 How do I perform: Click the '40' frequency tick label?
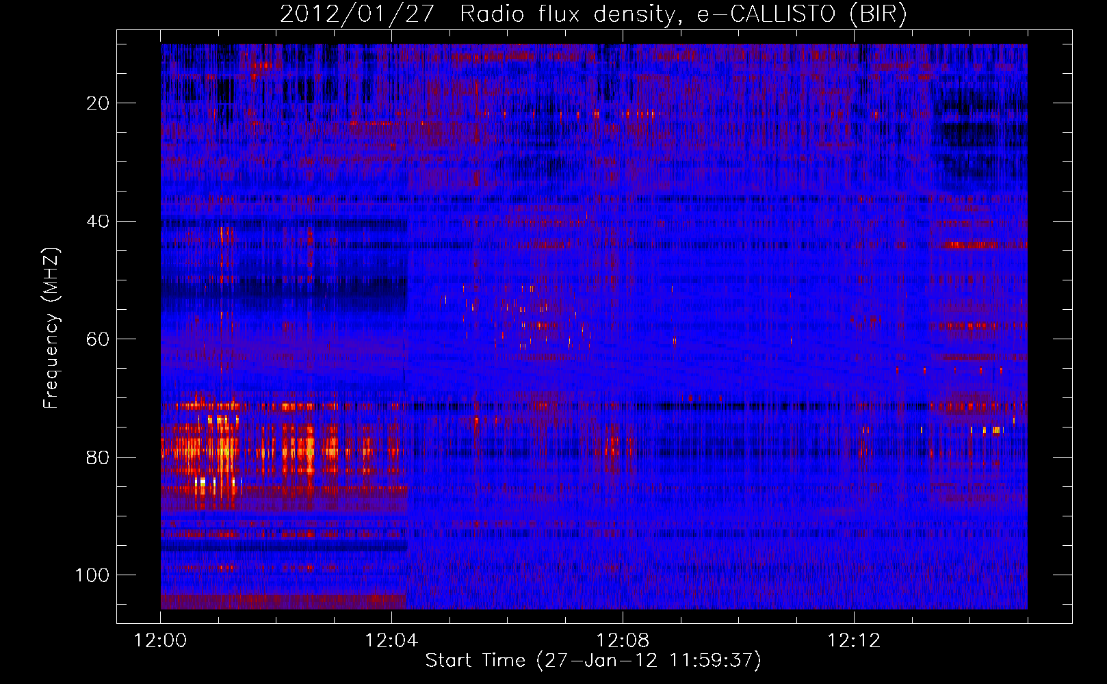point(99,222)
